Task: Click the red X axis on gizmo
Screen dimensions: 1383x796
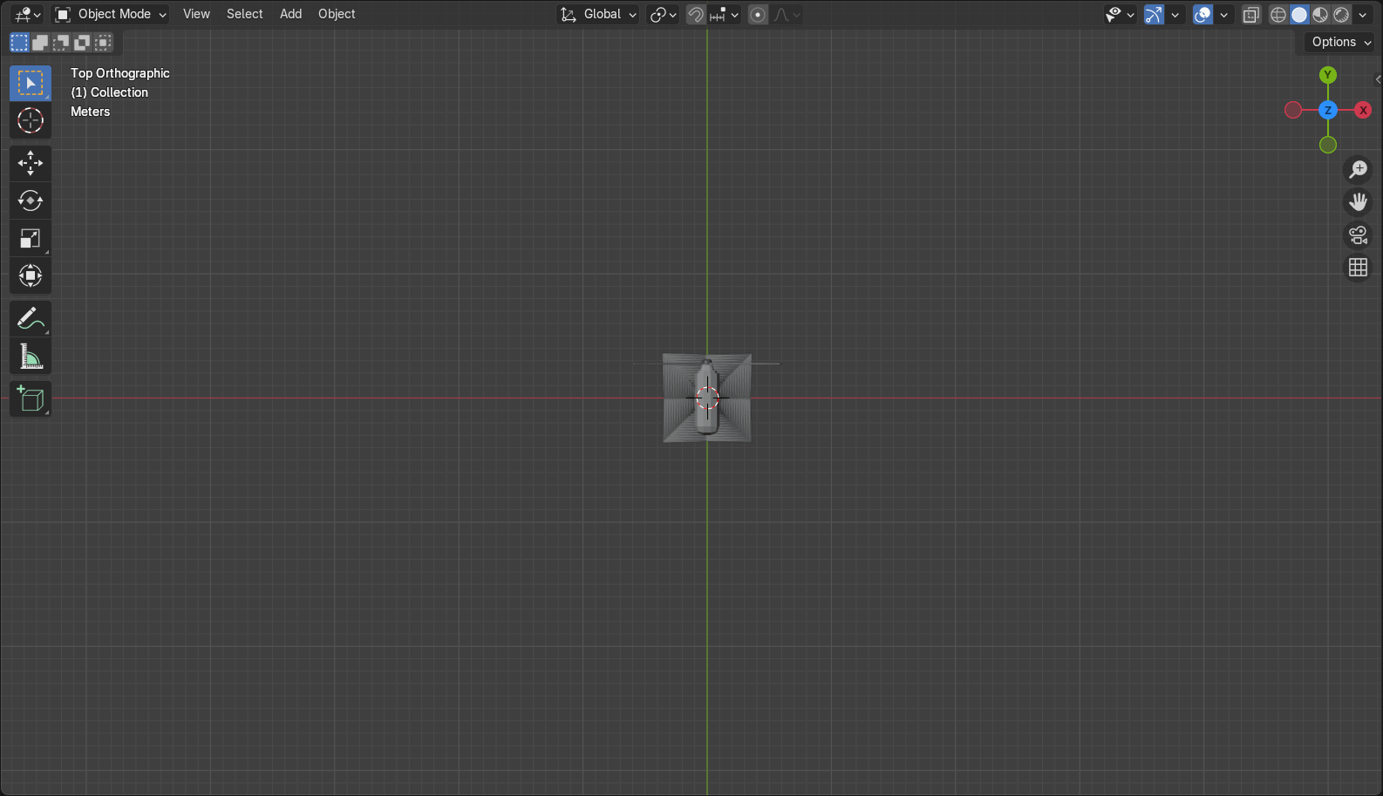Action: point(1363,110)
